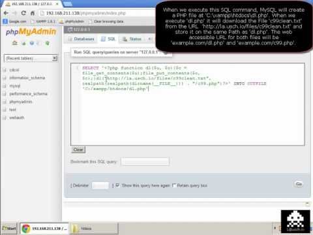Open the test database
This screenshot has width=313, height=235.
pyautogui.click(x=12, y=110)
